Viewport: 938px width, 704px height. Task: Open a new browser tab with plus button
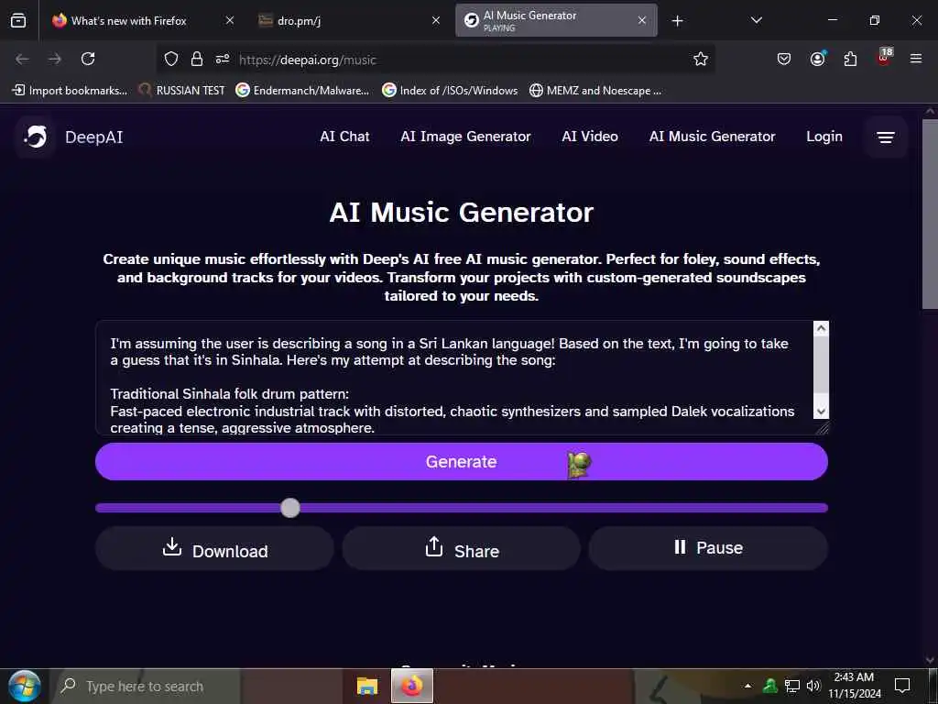pos(677,21)
